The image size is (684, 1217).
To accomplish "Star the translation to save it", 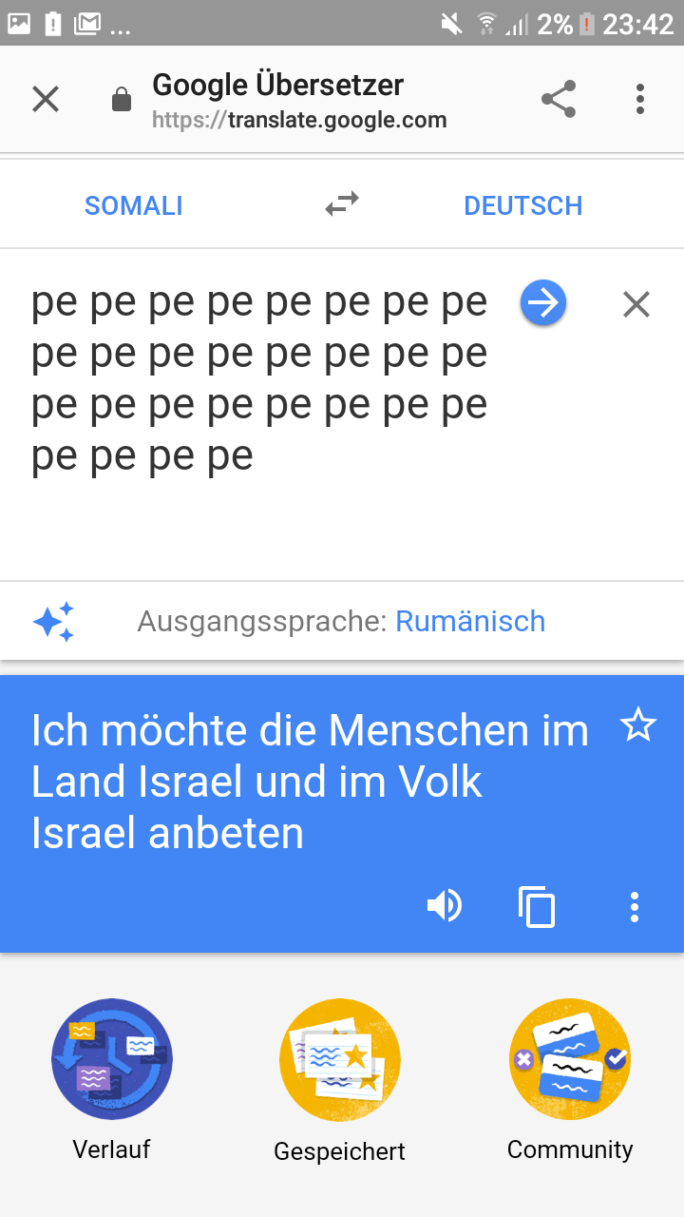I will pos(637,726).
